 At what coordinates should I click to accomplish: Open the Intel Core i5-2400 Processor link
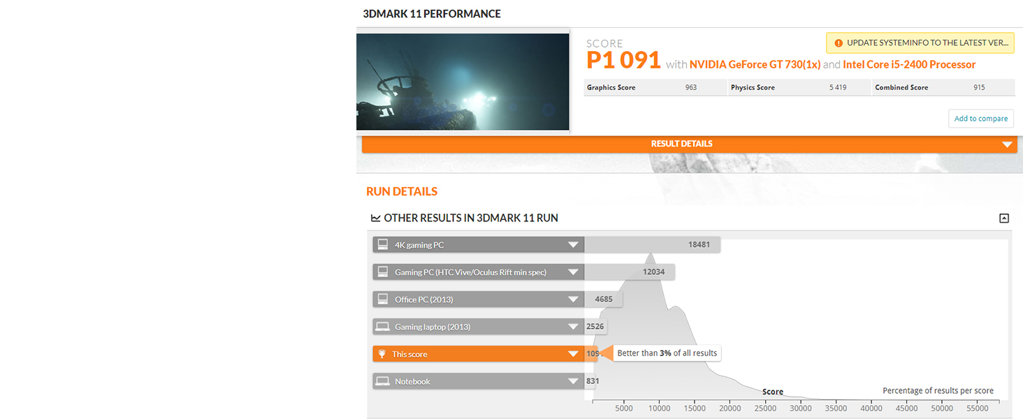tap(909, 64)
